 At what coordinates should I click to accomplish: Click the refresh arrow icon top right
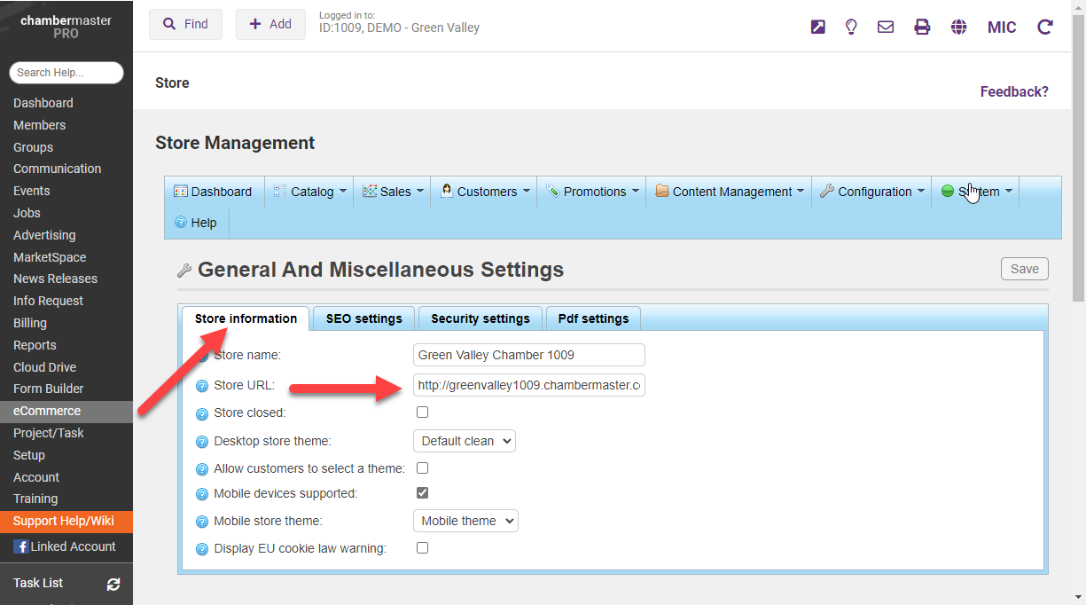1045,27
